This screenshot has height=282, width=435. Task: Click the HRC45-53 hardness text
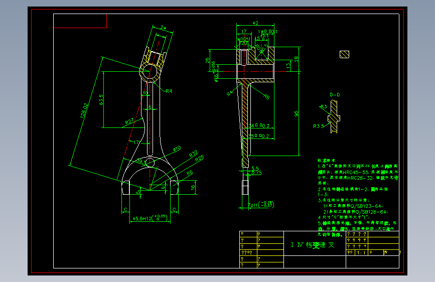coord(356,172)
